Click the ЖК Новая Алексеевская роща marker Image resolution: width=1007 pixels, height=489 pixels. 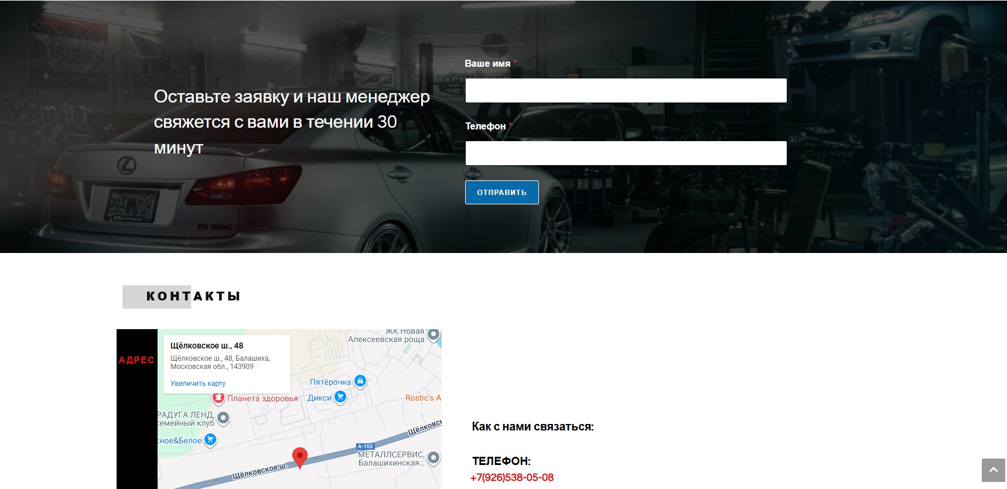(433, 334)
